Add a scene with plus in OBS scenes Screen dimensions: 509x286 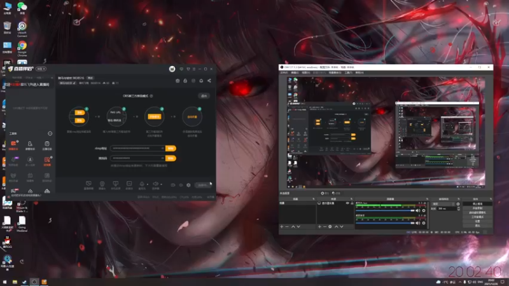pyautogui.click(x=282, y=227)
